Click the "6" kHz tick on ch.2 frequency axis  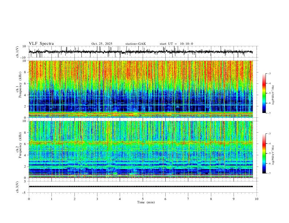25,144
